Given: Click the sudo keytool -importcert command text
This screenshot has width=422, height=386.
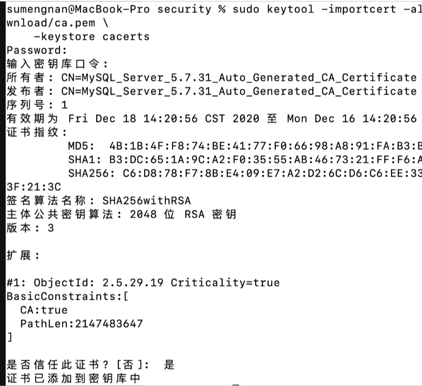Looking at the screenshot, I should pos(320,9).
